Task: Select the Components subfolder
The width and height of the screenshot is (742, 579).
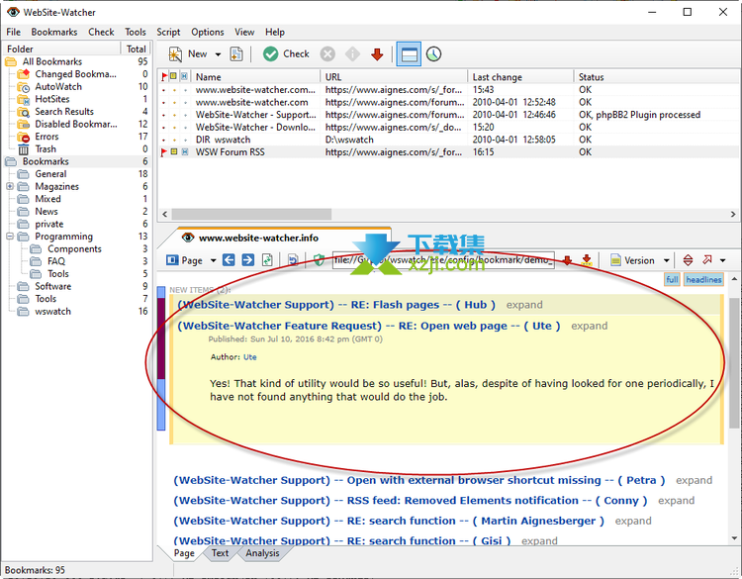Action: pos(74,249)
